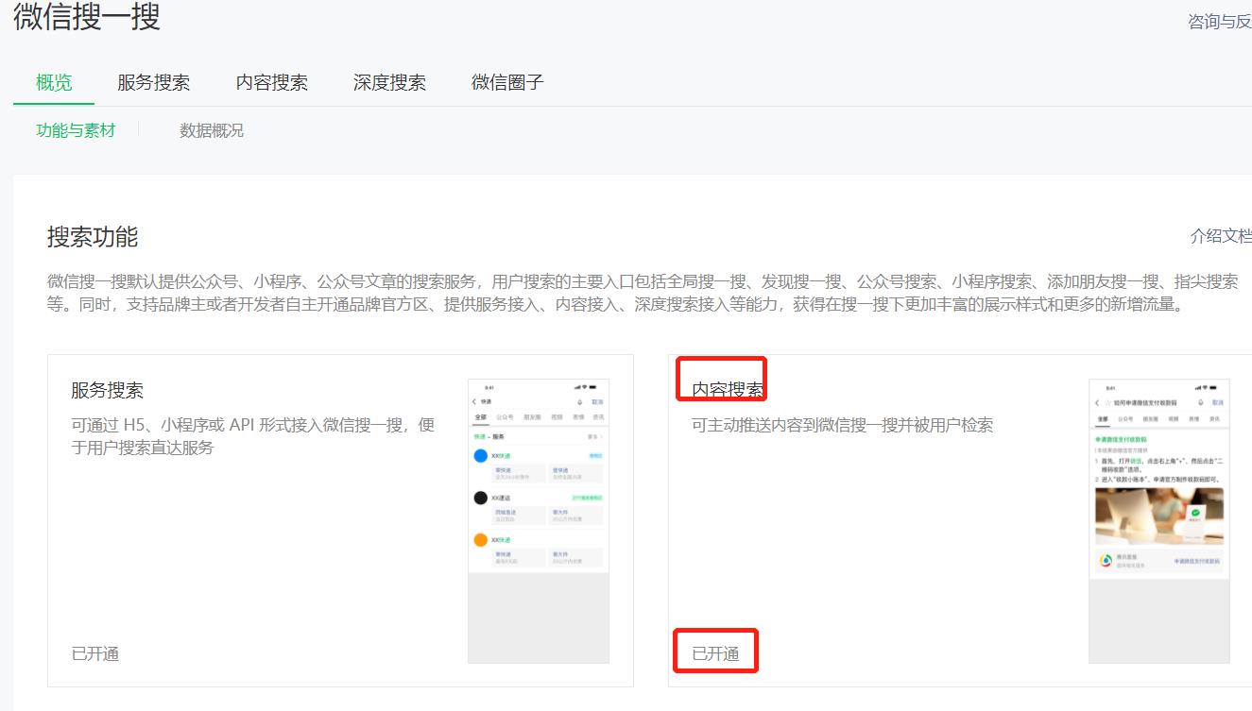
Task: Click the 服务搜索 card title
Action: (108, 390)
